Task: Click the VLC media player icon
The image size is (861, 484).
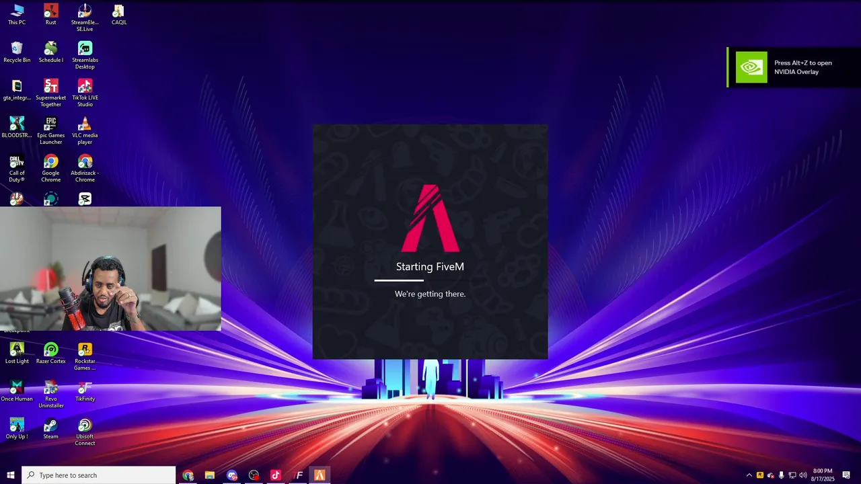Action: coord(85,131)
